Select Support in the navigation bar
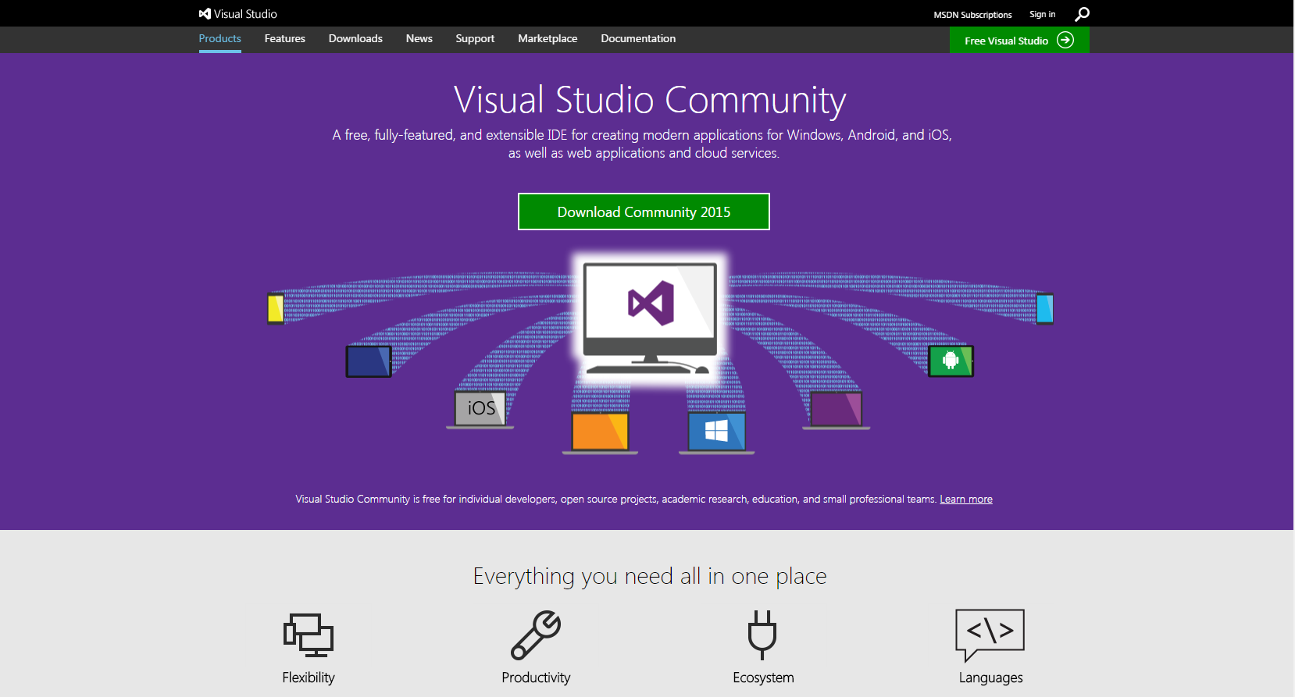 click(475, 39)
